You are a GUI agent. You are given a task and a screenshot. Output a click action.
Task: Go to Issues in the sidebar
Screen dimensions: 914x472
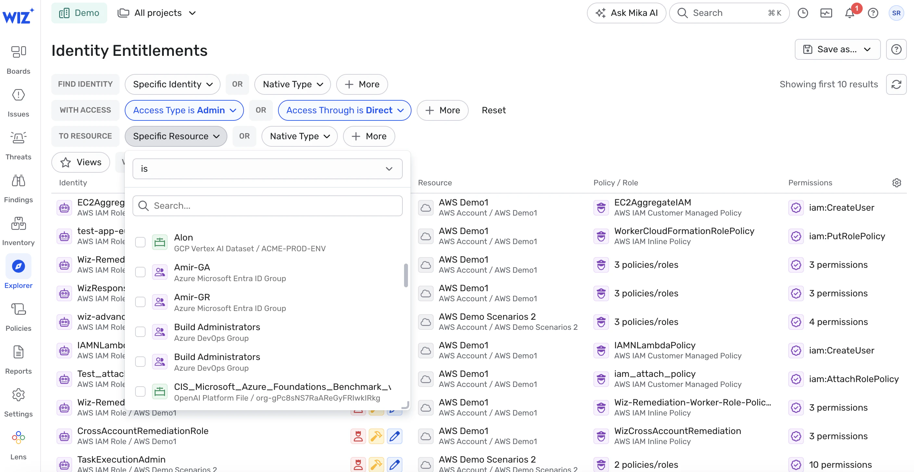pyautogui.click(x=19, y=103)
